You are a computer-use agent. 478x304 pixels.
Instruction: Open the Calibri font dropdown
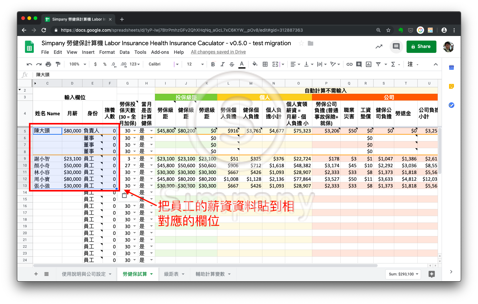[x=163, y=64]
